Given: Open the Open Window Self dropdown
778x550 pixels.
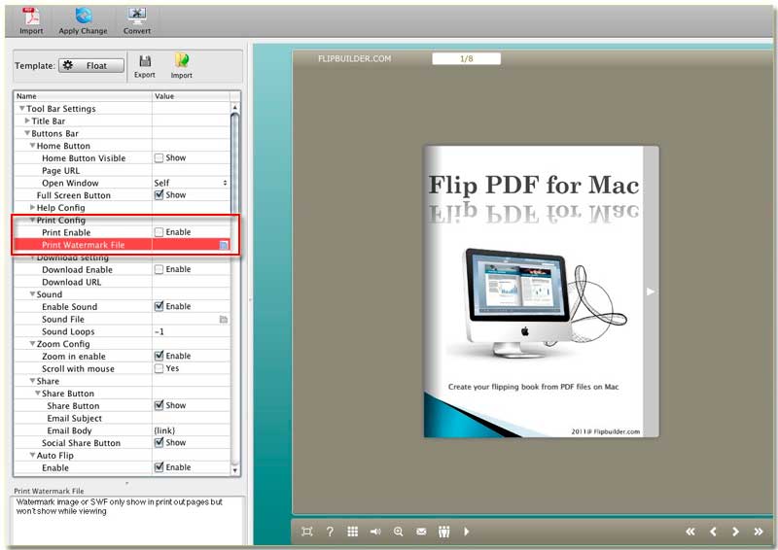Looking at the screenshot, I should coord(191,183).
